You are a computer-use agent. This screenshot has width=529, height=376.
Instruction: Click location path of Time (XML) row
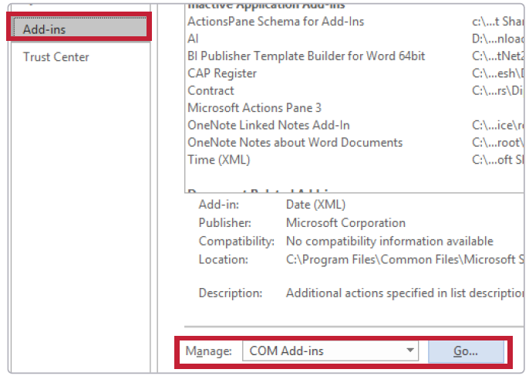[x=498, y=160]
